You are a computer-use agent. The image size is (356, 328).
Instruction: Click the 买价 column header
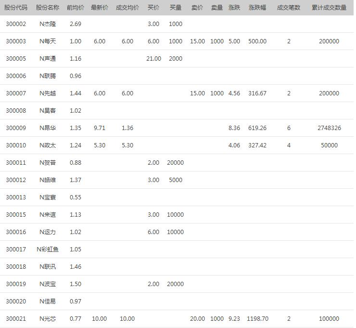[x=153, y=8]
